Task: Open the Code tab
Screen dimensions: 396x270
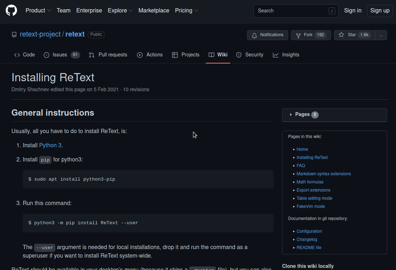Action: tap(24, 55)
